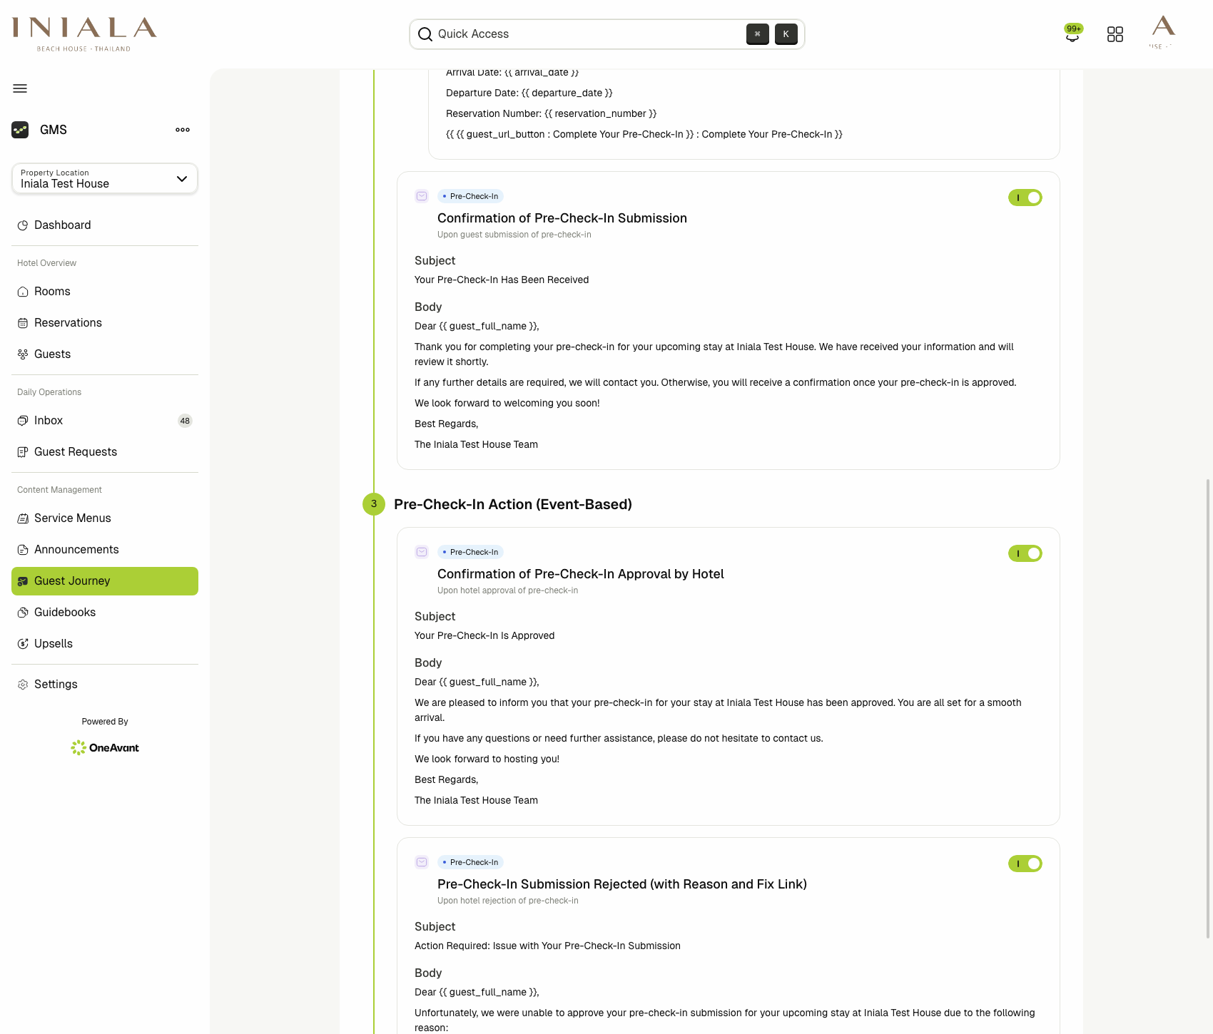The width and height of the screenshot is (1213, 1034).
Task: Select the Reservations calendar icon
Action: (24, 322)
